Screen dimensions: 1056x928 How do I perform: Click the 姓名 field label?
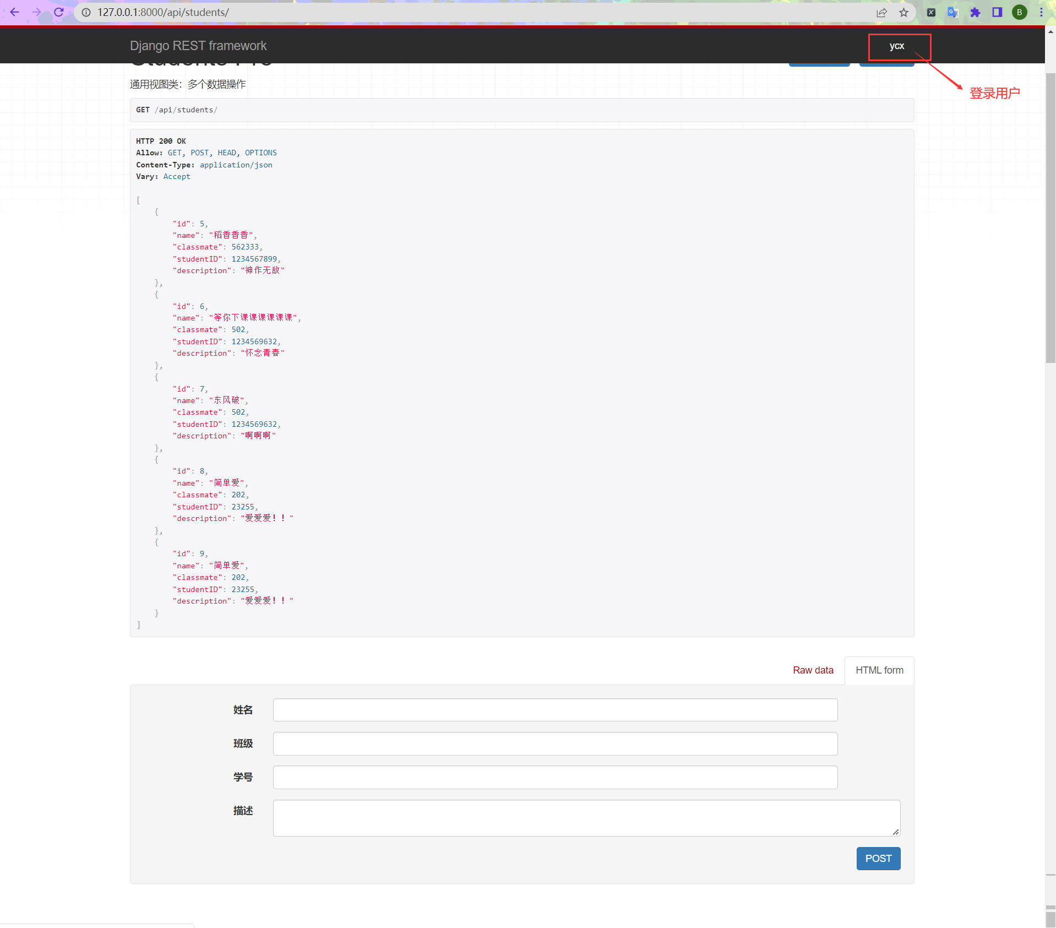[x=243, y=710]
